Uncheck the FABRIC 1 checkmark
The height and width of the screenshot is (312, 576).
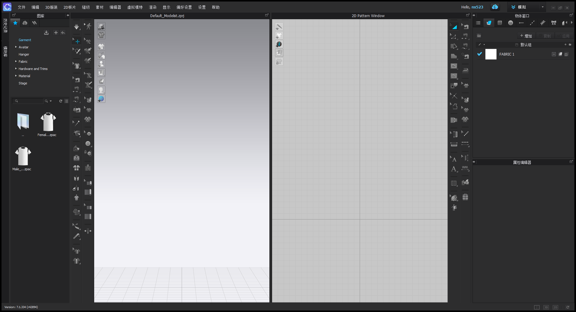[479, 54]
